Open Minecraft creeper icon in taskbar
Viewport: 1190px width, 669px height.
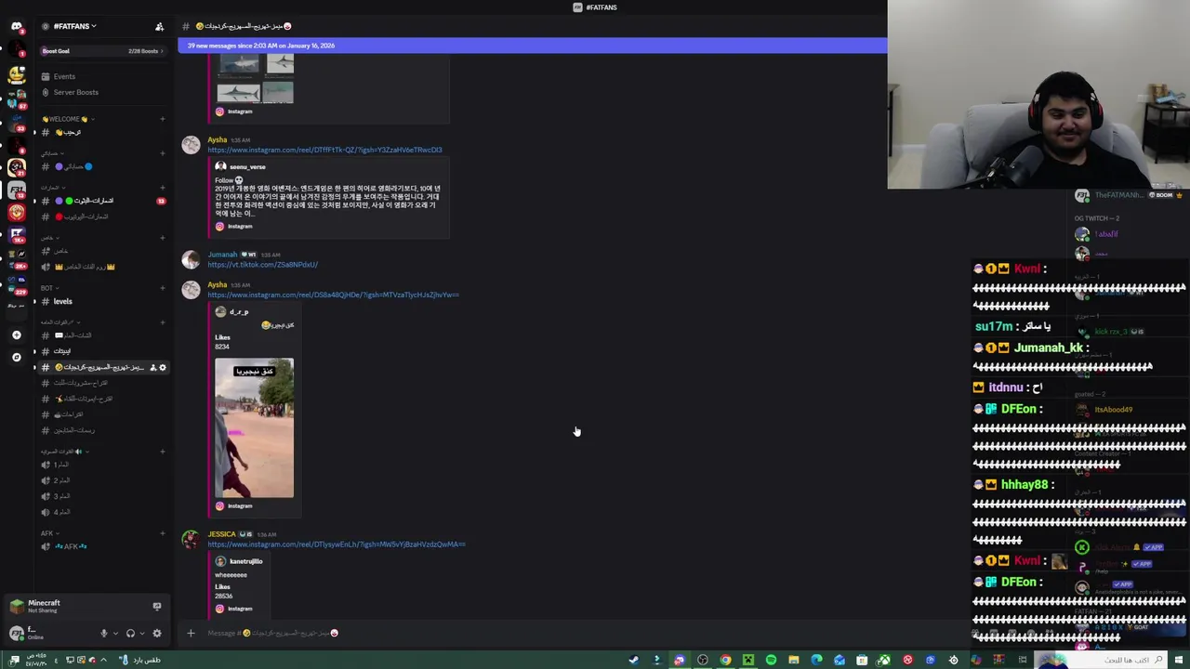pos(747,660)
